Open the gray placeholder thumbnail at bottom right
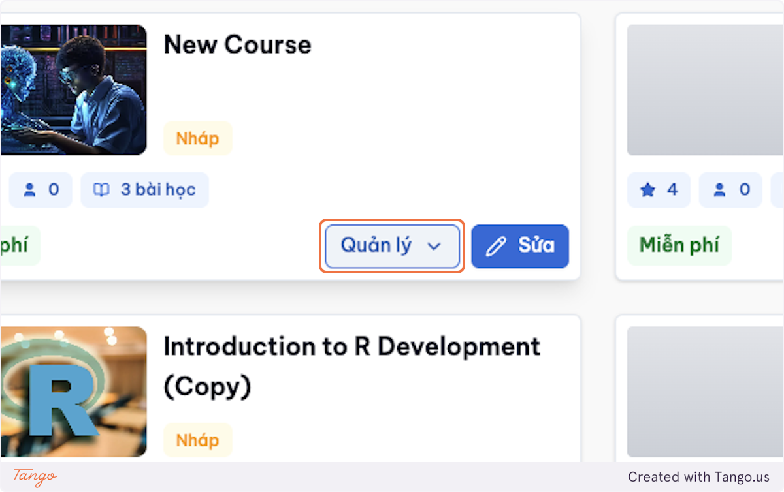The image size is (784, 492). point(706,392)
